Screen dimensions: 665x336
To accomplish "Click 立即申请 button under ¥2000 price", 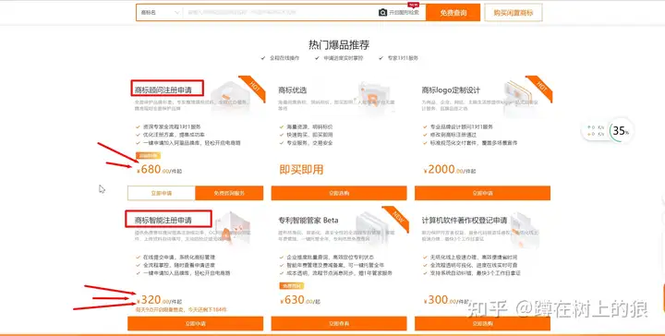I will coord(483,193).
